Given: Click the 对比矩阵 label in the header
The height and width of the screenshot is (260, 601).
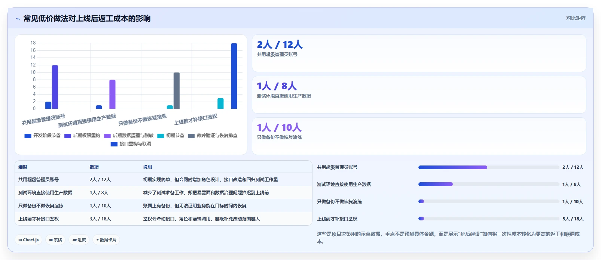Looking at the screenshot, I should (x=576, y=18).
